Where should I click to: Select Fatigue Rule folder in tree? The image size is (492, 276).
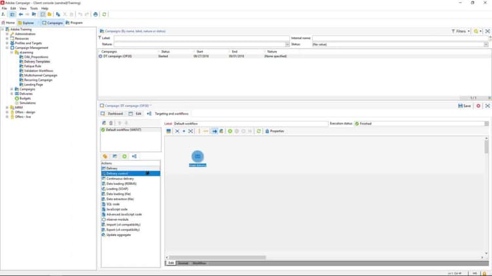(32, 66)
